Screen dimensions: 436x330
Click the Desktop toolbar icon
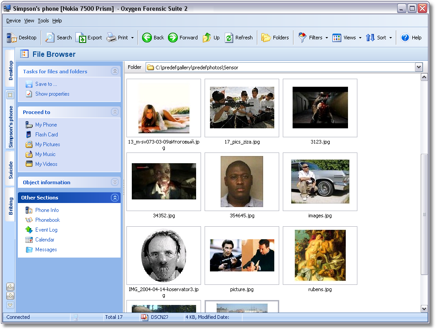click(x=12, y=38)
